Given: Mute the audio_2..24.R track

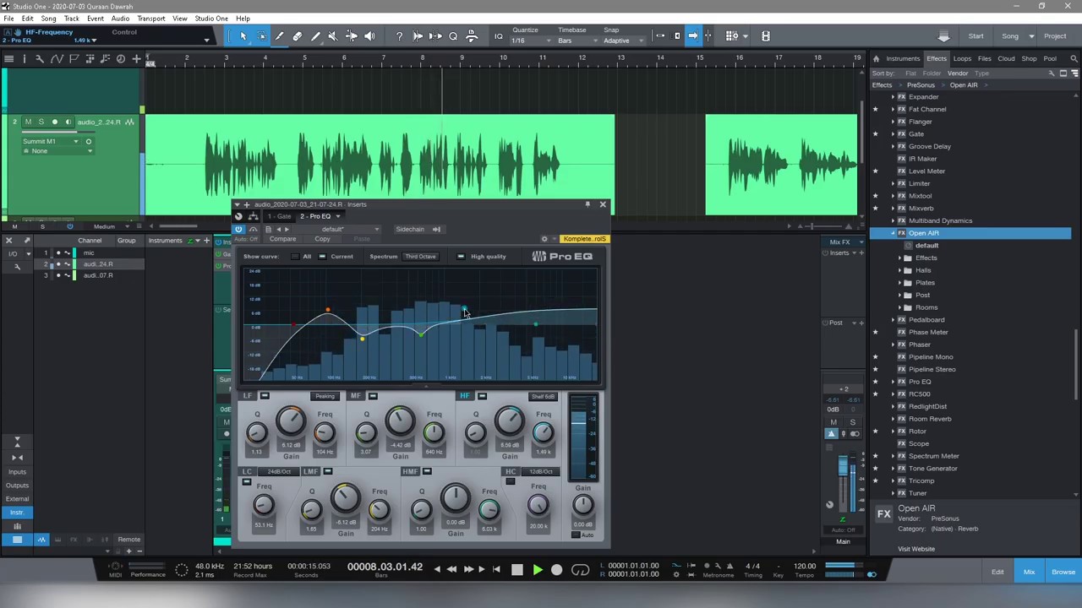Looking at the screenshot, I should (x=28, y=122).
